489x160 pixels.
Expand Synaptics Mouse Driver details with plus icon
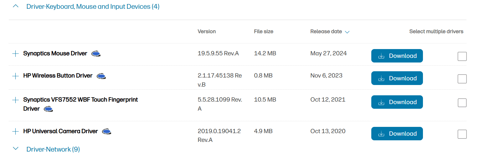pyautogui.click(x=15, y=54)
